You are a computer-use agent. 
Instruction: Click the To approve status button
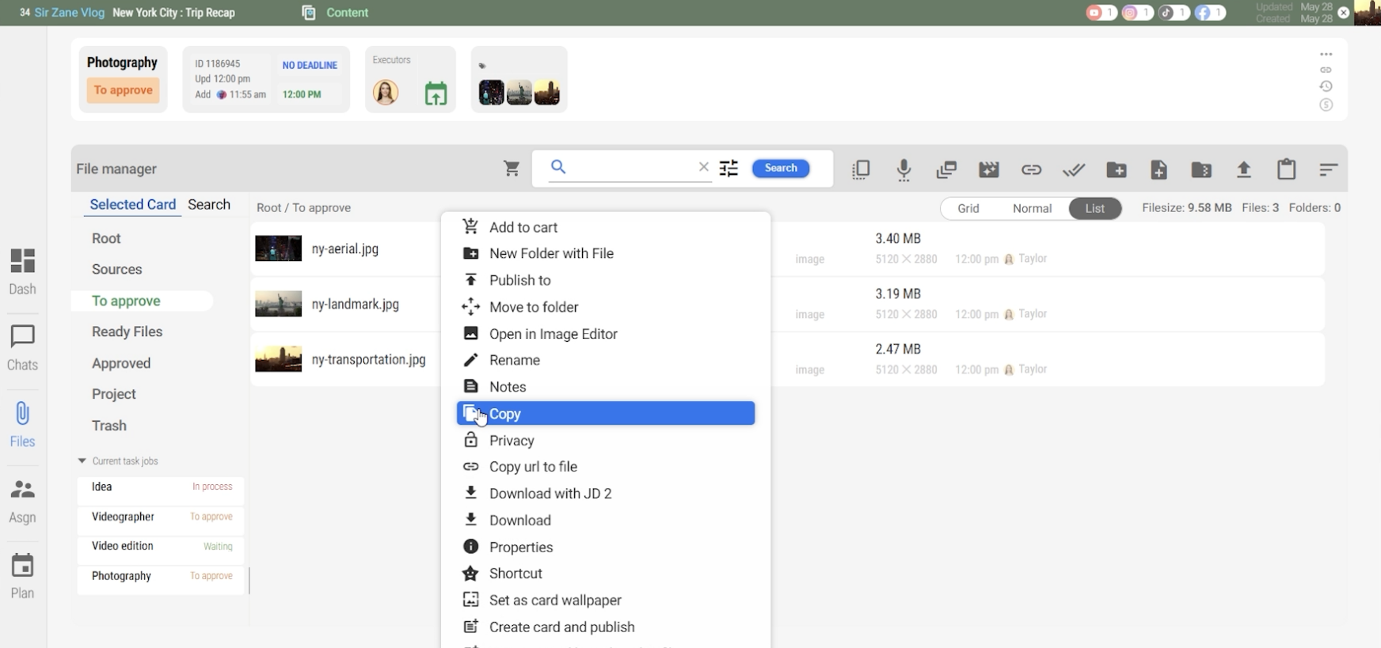[123, 90]
